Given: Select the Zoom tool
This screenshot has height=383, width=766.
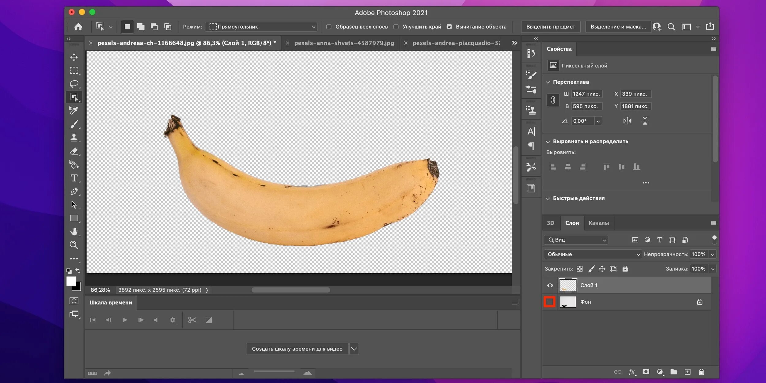Looking at the screenshot, I should tap(74, 245).
